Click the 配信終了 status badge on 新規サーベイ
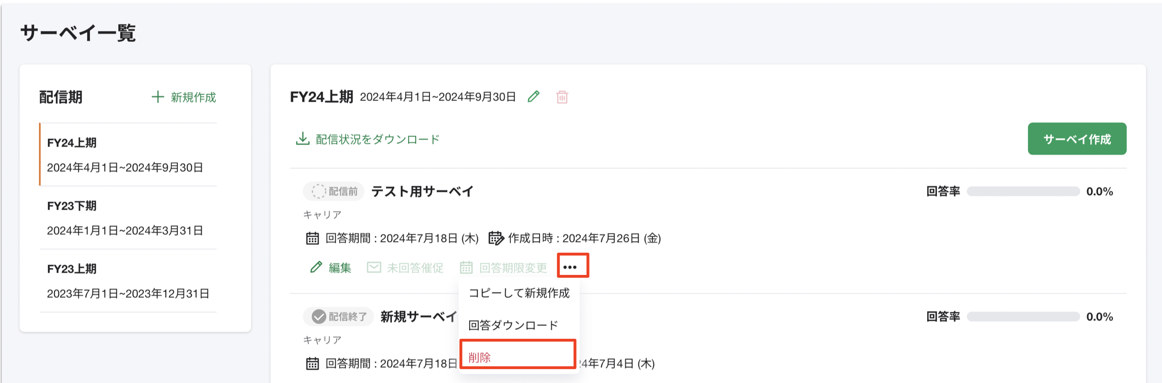Image resolution: width=1162 pixels, height=383 pixels. click(337, 316)
